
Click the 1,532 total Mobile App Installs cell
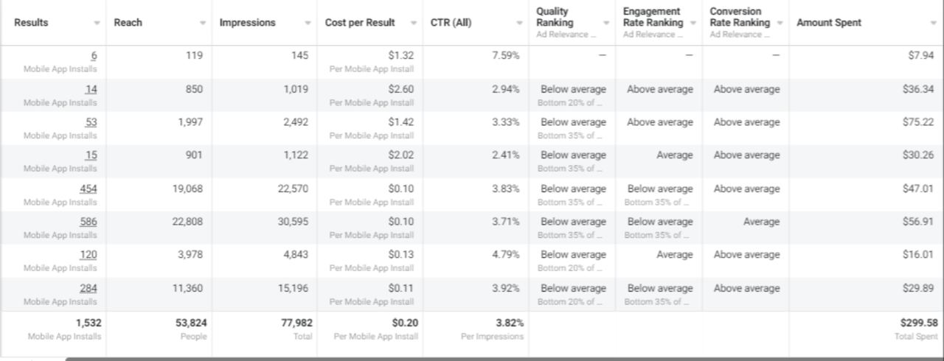(x=88, y=323)
